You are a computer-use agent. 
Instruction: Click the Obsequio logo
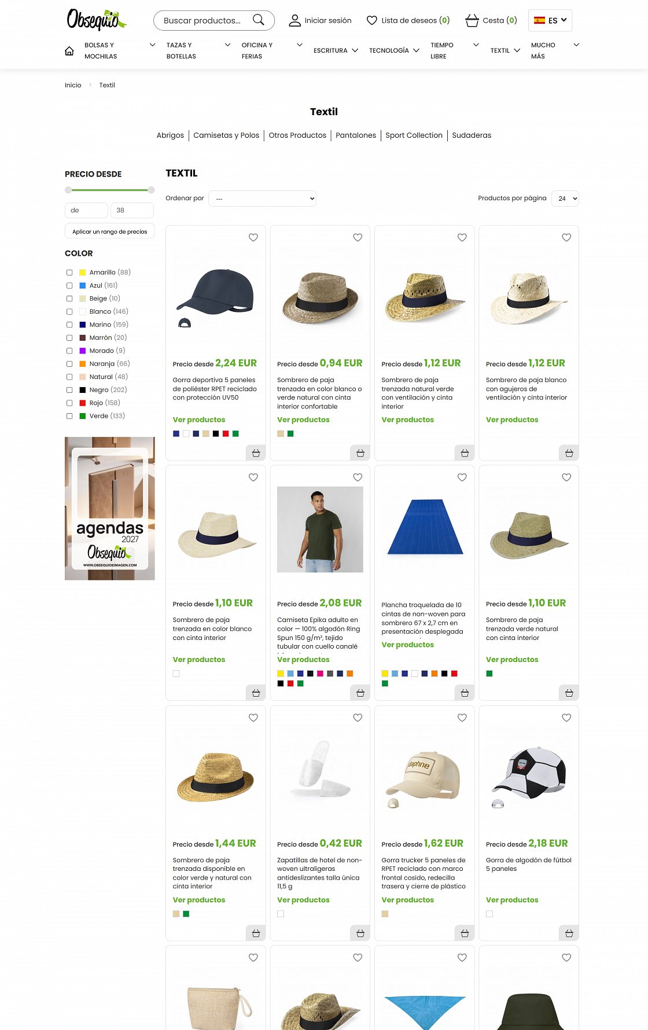(x=97, y=20)
